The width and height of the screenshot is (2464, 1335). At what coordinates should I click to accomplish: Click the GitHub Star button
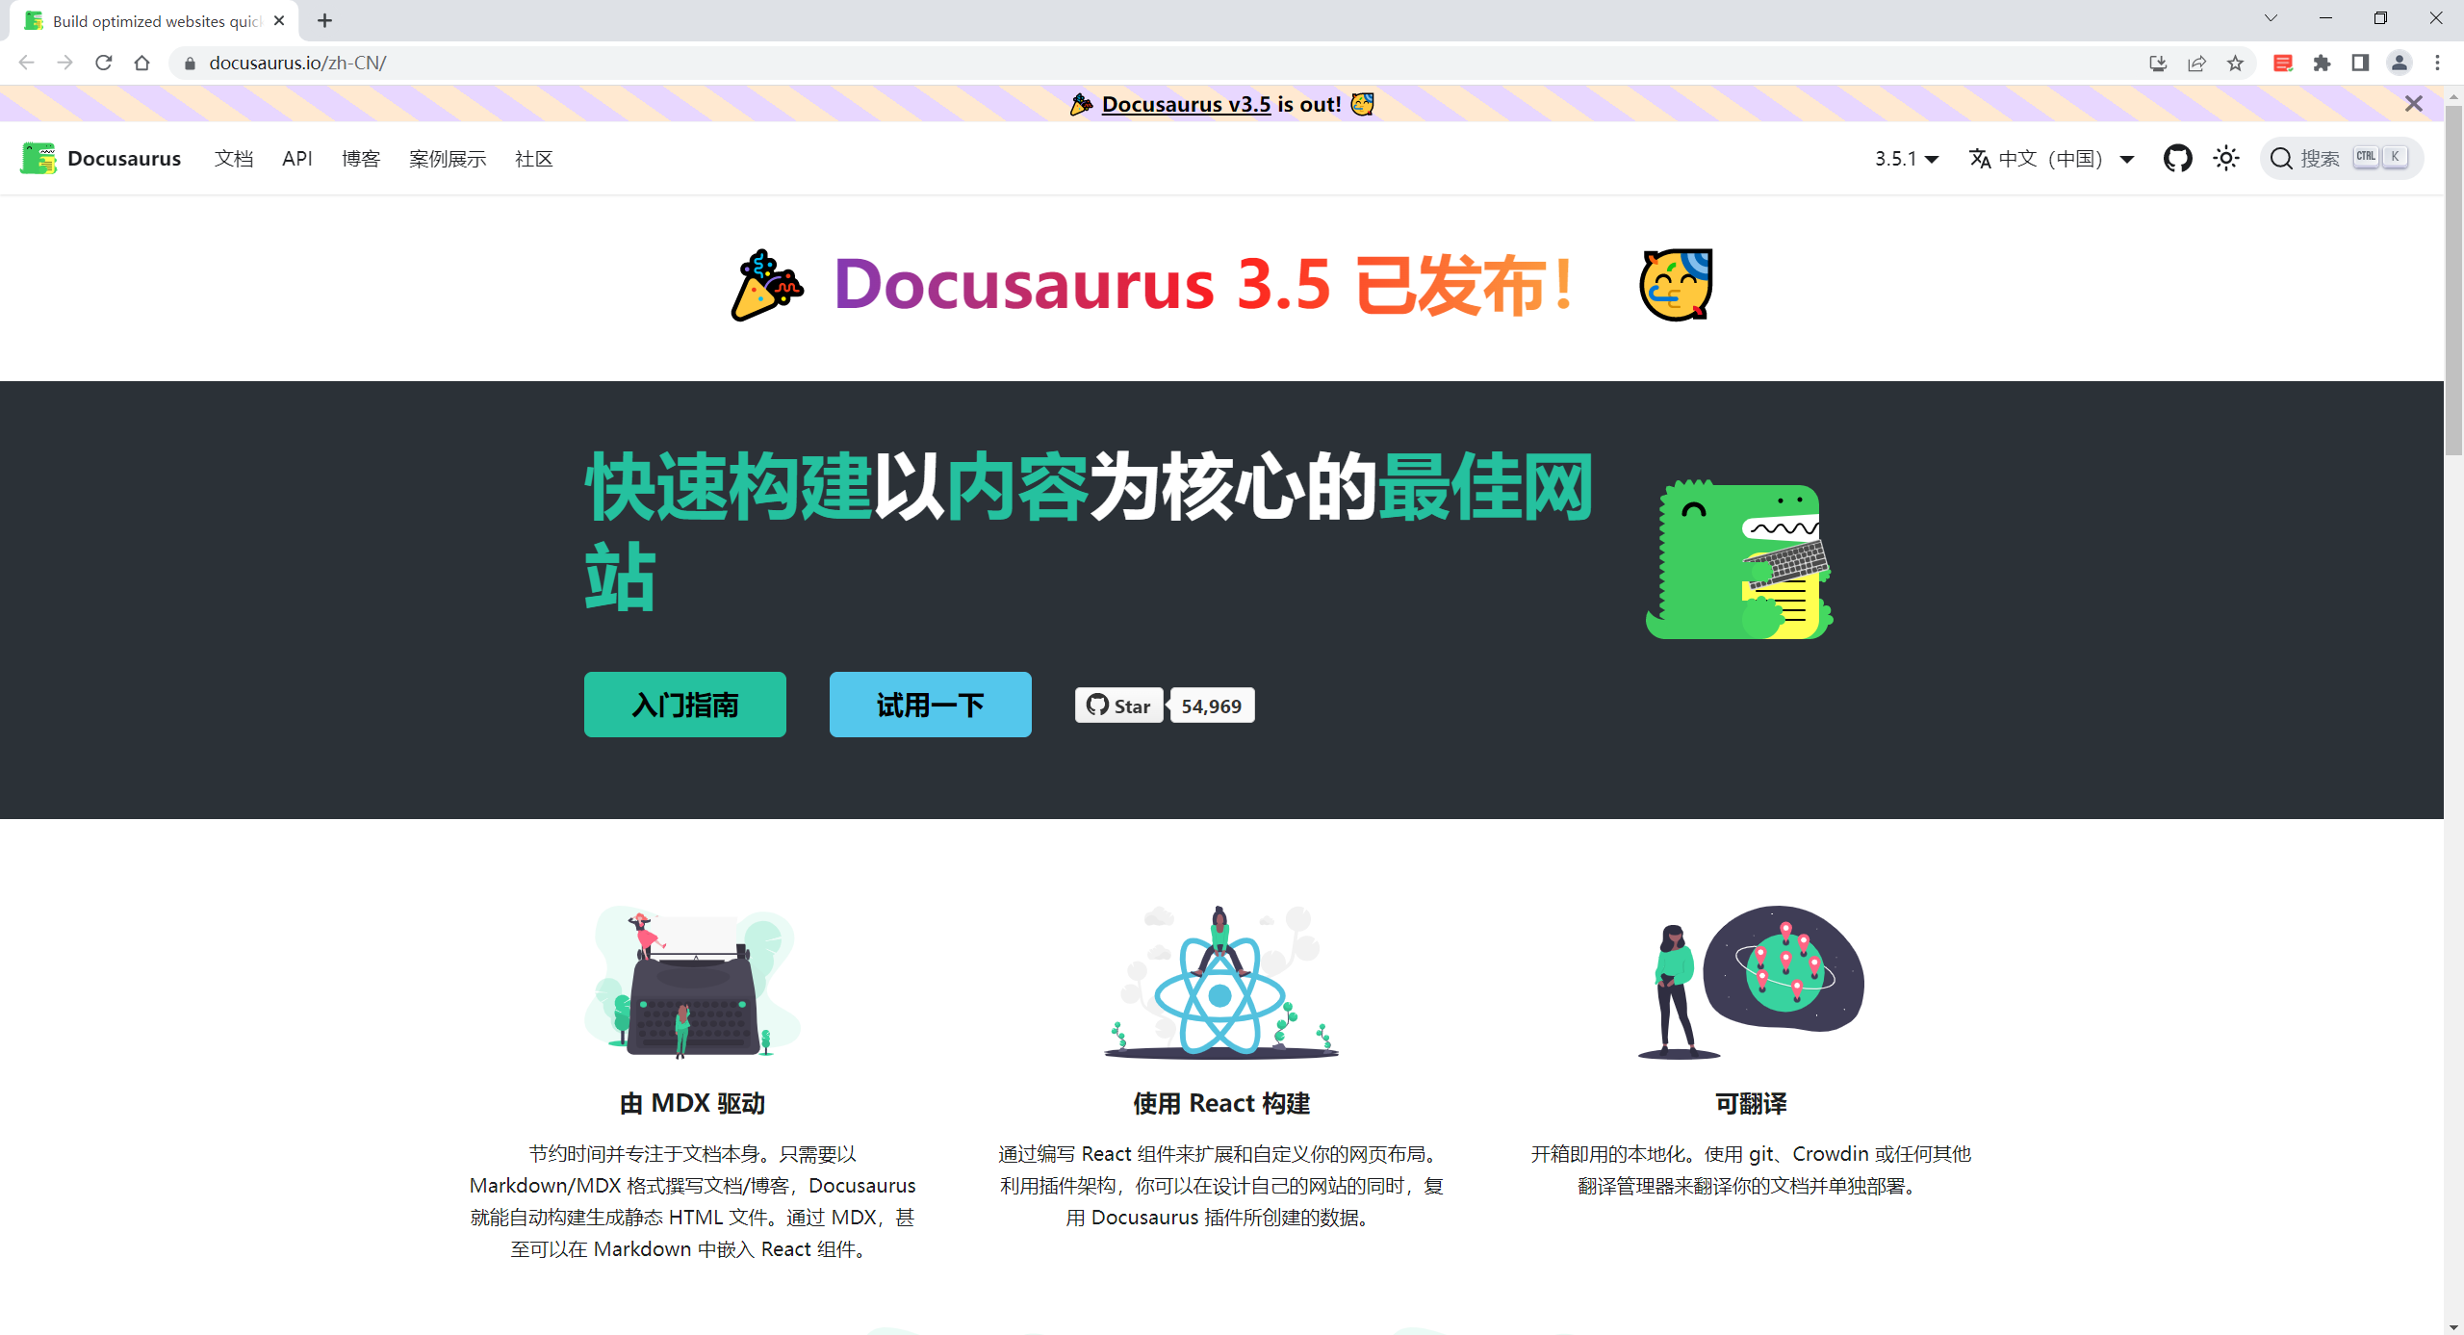[x=1119, y=706]
